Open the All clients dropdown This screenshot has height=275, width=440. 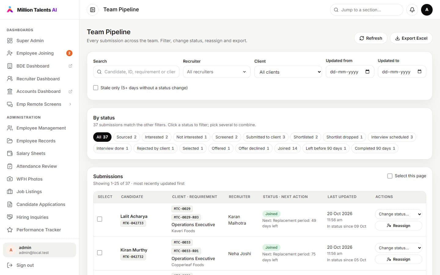[288, 72]
